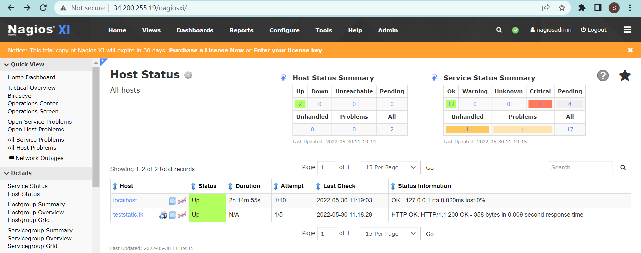Viewport: 641px width, 253px height.
Task: Open the teststatic.tk host link
Action: pos(128,215)
